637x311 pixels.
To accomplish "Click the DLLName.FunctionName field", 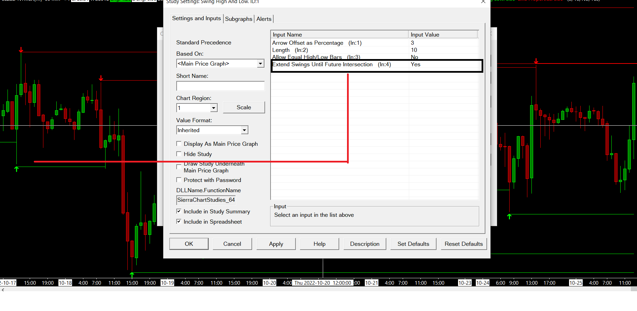I will point(206,200).
